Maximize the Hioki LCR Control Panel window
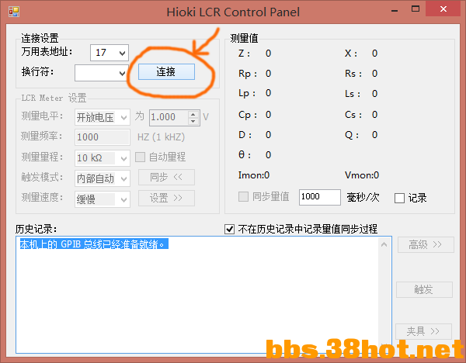The image size is (466, 363). point(416,9)
